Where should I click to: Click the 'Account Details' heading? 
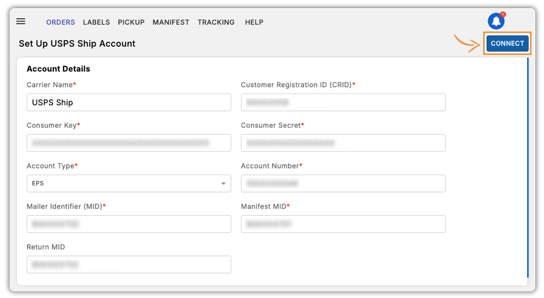[x=58, y=69]
